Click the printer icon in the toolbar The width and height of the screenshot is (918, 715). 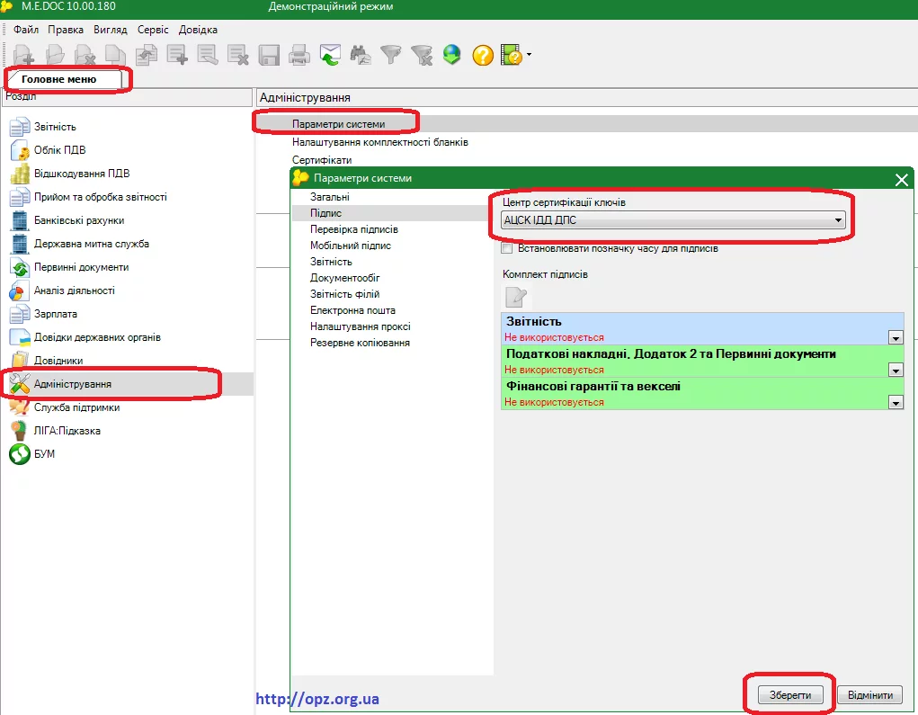click(x=299, y=55)
